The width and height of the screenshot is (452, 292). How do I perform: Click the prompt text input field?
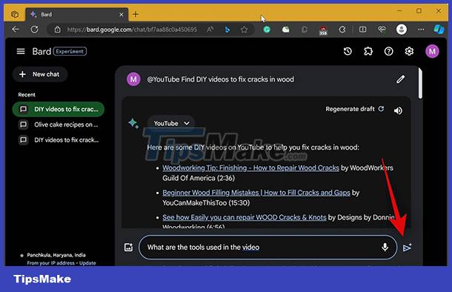[267, 248]
